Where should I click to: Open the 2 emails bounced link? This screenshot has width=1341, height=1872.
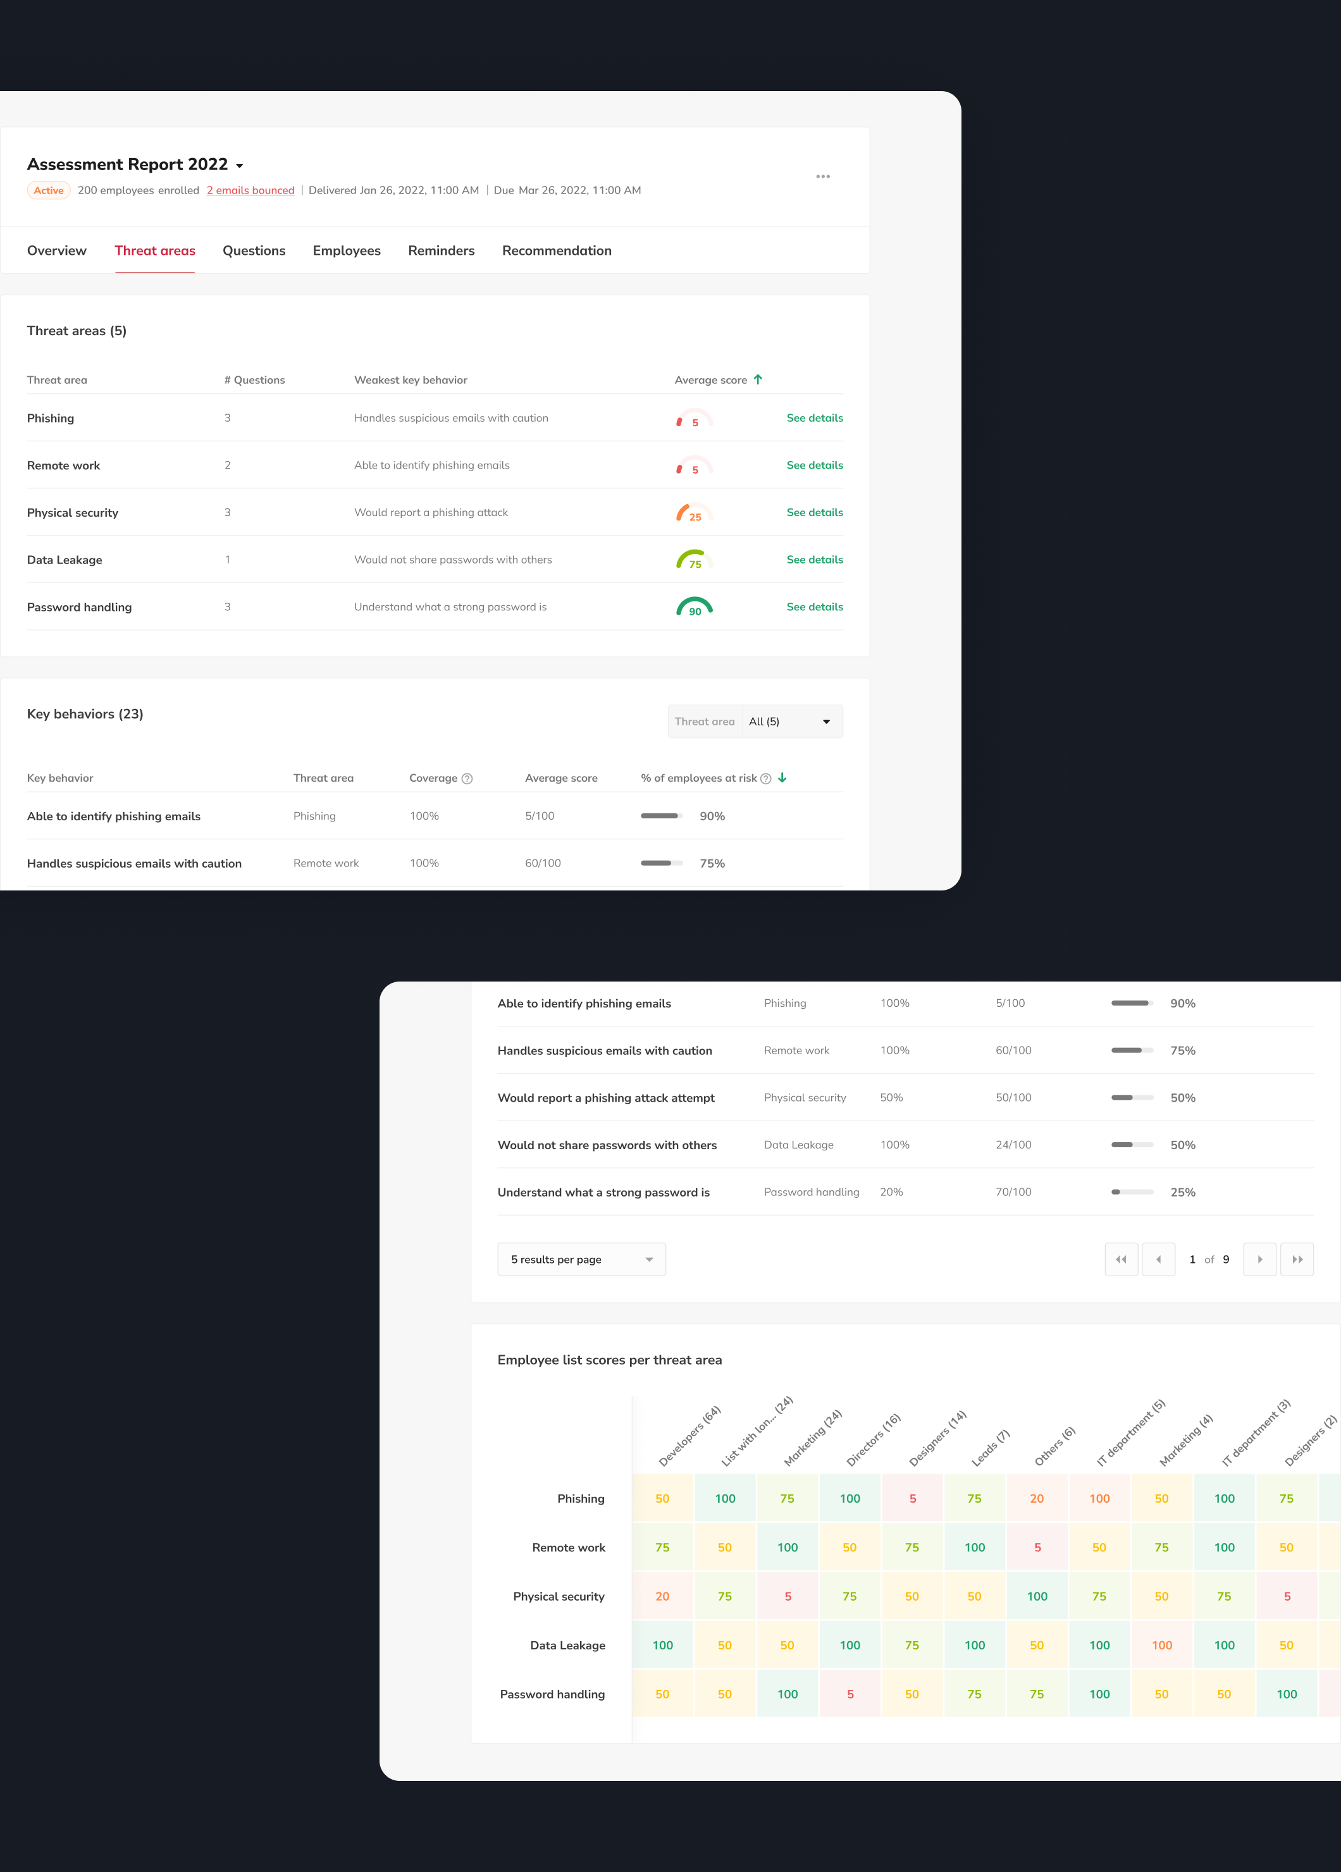(x=250, y=190)
